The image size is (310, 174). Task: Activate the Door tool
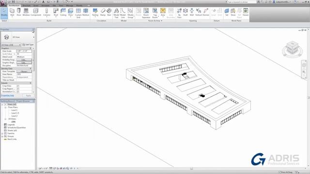19,12
